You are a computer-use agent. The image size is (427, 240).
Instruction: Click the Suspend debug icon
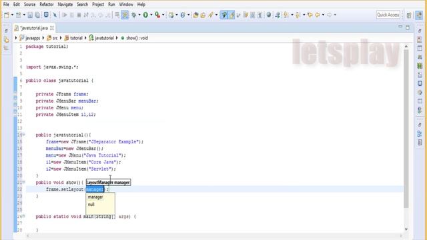pos(72,15)
